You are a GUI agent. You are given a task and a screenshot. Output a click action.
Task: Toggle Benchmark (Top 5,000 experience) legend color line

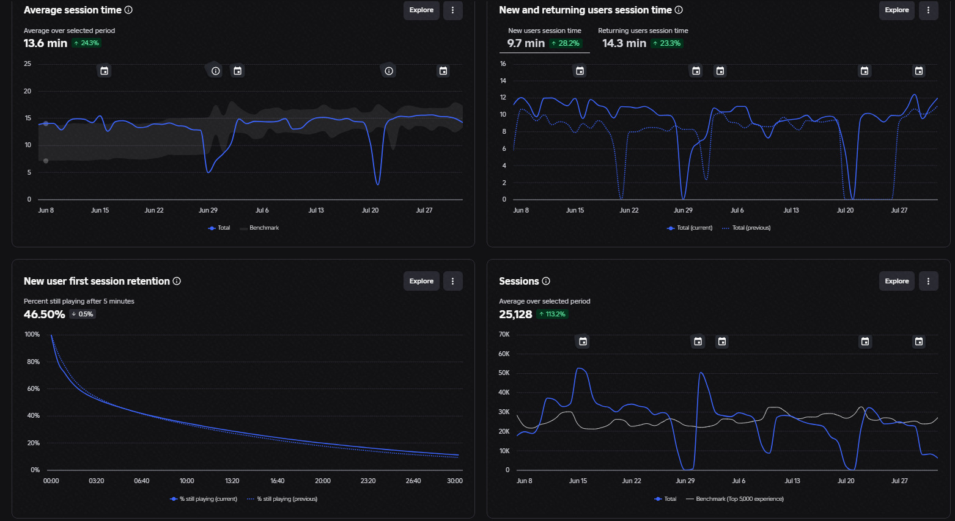tap(690, 499)
